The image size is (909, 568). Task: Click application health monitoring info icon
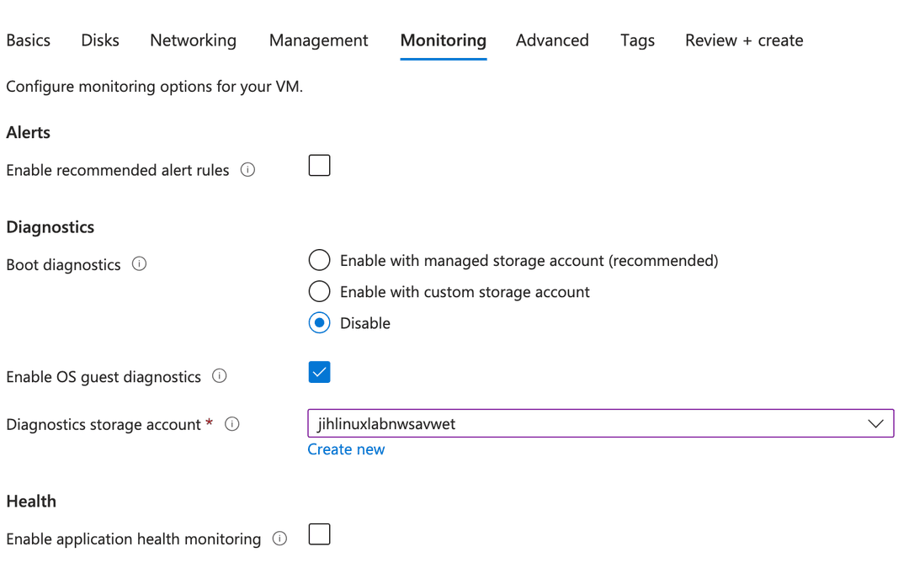(x=280, y=539)
